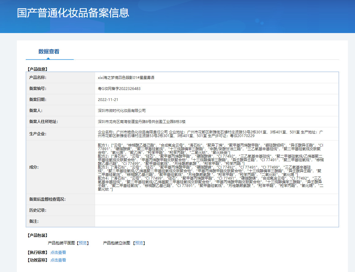This screenshot has height=272, width=355.
Task: Select the filing date 2022-11-21
Action: pyautogui.click(x=108, y=100)
